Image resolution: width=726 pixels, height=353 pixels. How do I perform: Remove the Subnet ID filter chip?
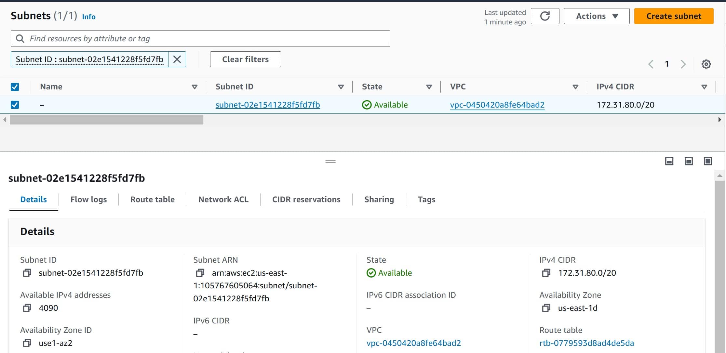click(x=177, y=59)
